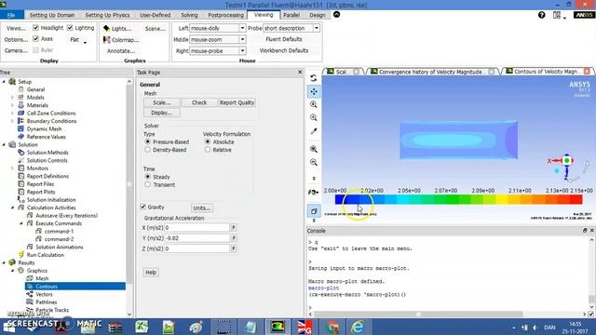The width and height of the screenshot is (596, 335).
Task: Click the layout arrangement icon near ANSYS logo
Action: point(557,15)
